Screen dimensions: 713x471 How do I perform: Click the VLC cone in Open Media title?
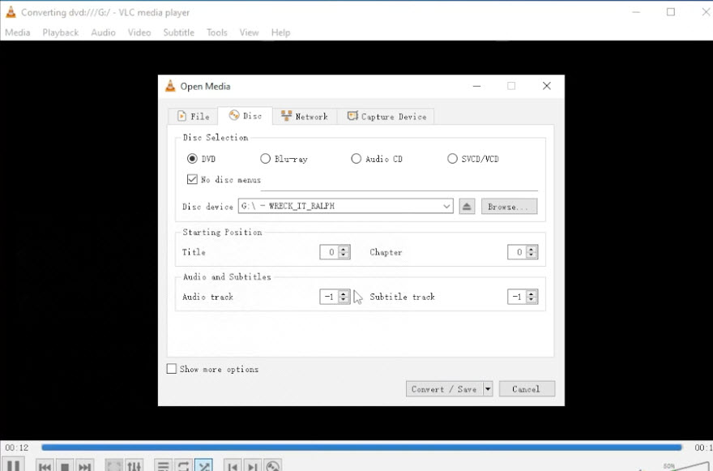point(170,86)
